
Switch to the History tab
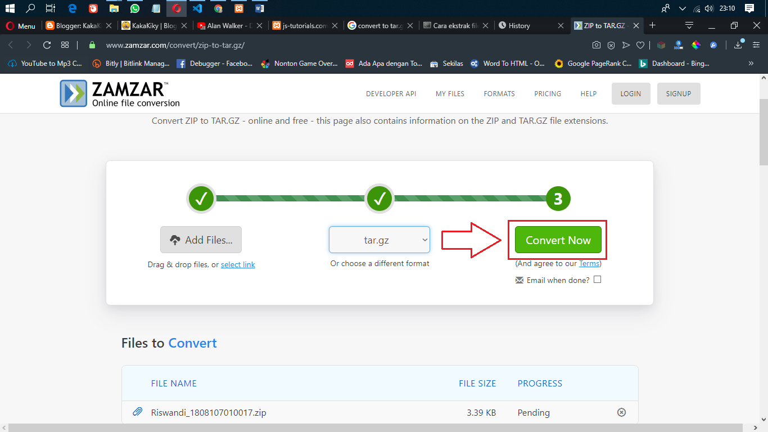click(x=532, y=25)
